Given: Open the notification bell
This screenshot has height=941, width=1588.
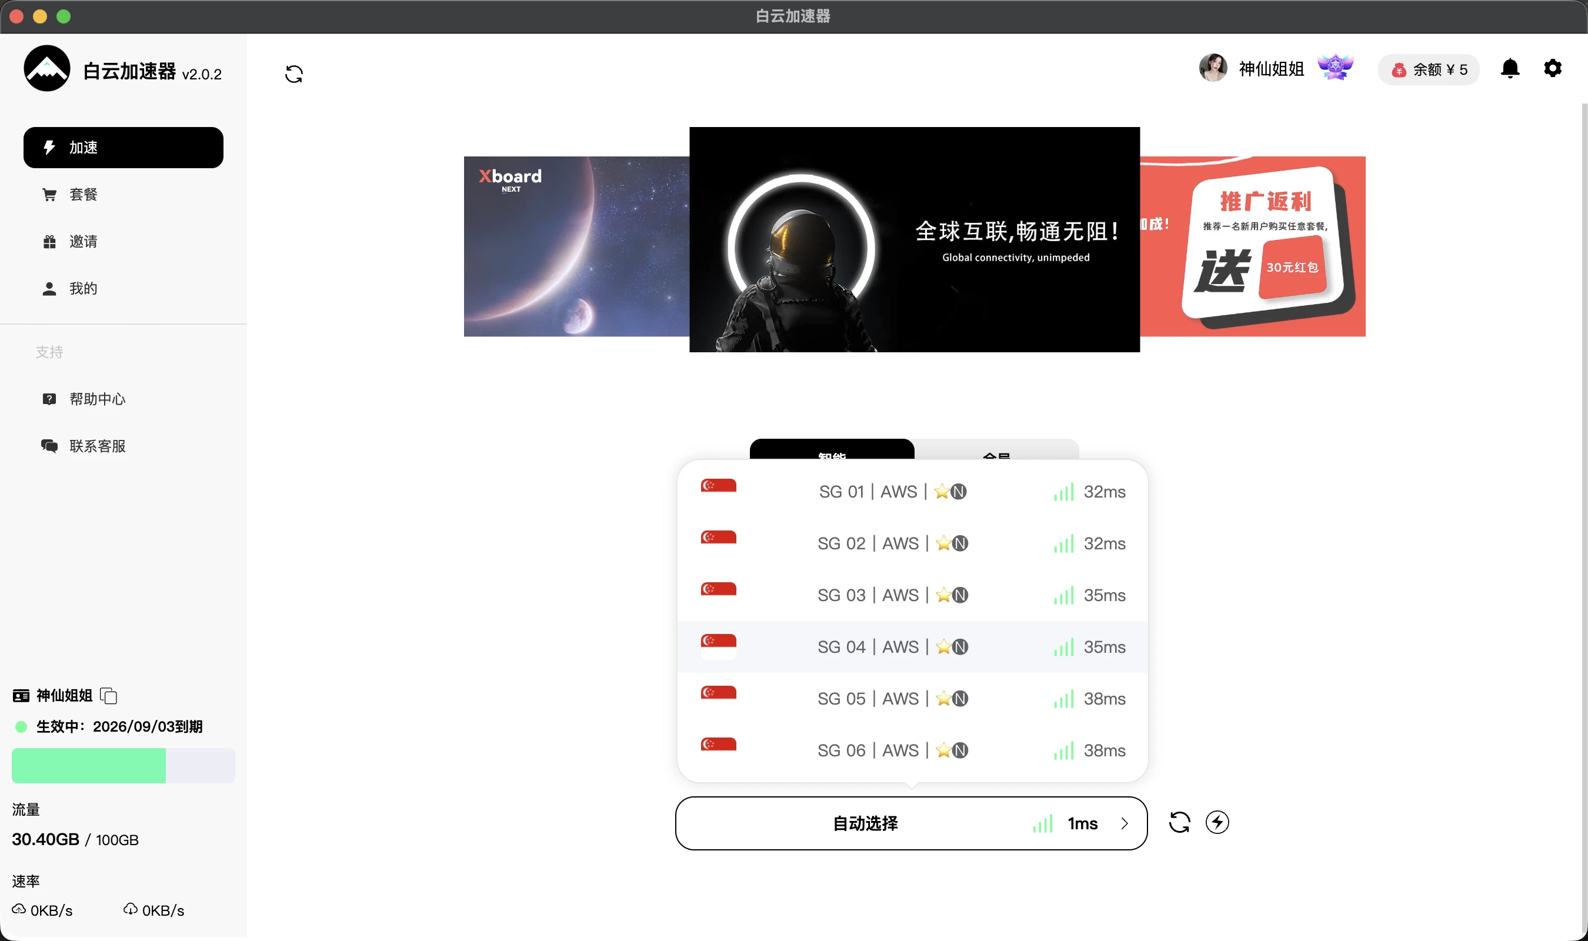Looking at the screenshot, I should click(1510, 68).
